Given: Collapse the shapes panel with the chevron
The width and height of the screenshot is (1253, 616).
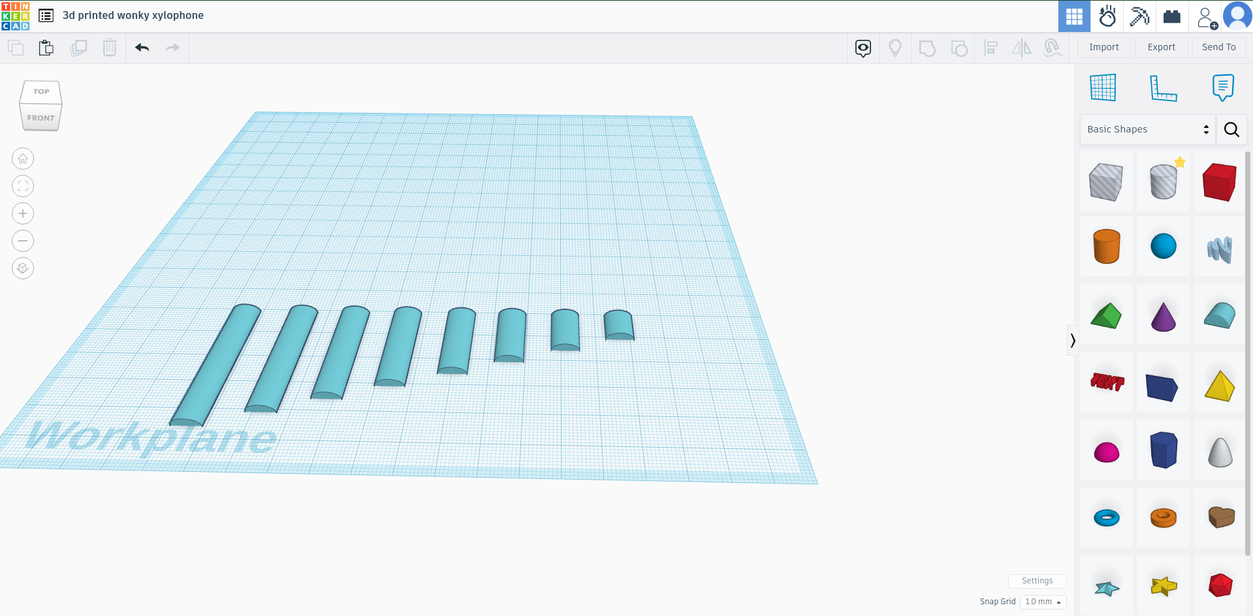Looking at the screenshot, I should [x=1073, y=339].
